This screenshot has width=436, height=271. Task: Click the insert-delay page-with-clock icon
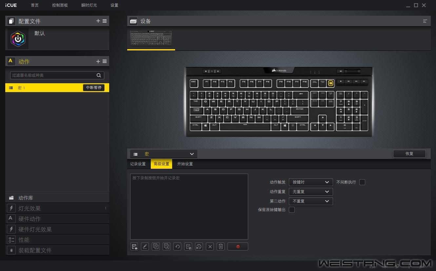(x=188, y=247)
